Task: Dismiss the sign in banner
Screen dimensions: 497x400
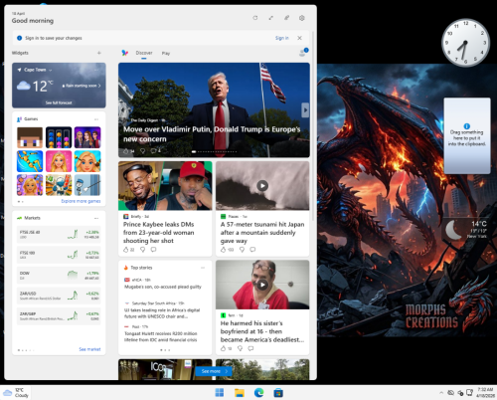Action: (x=299, y=38)
